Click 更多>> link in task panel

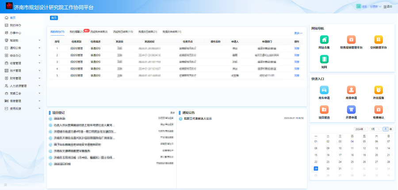(298, 33)
